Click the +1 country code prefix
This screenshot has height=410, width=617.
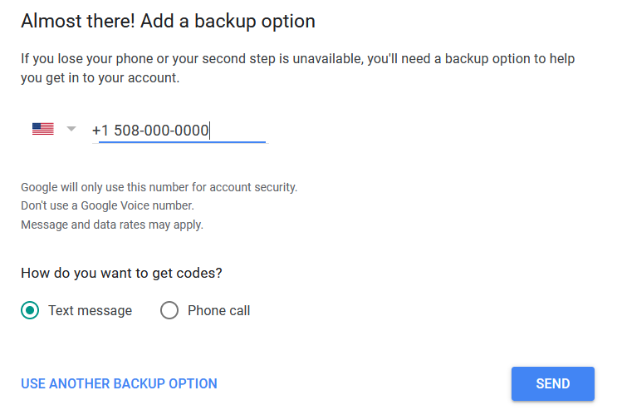point(100,131)
